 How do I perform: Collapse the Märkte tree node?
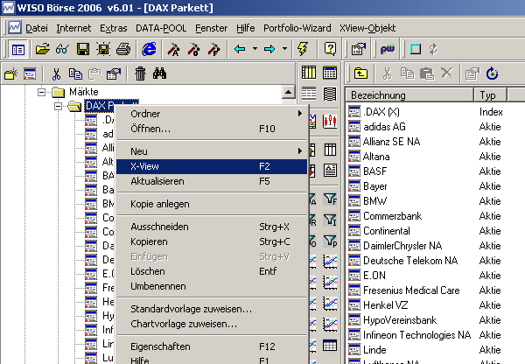tap(41, 92)
